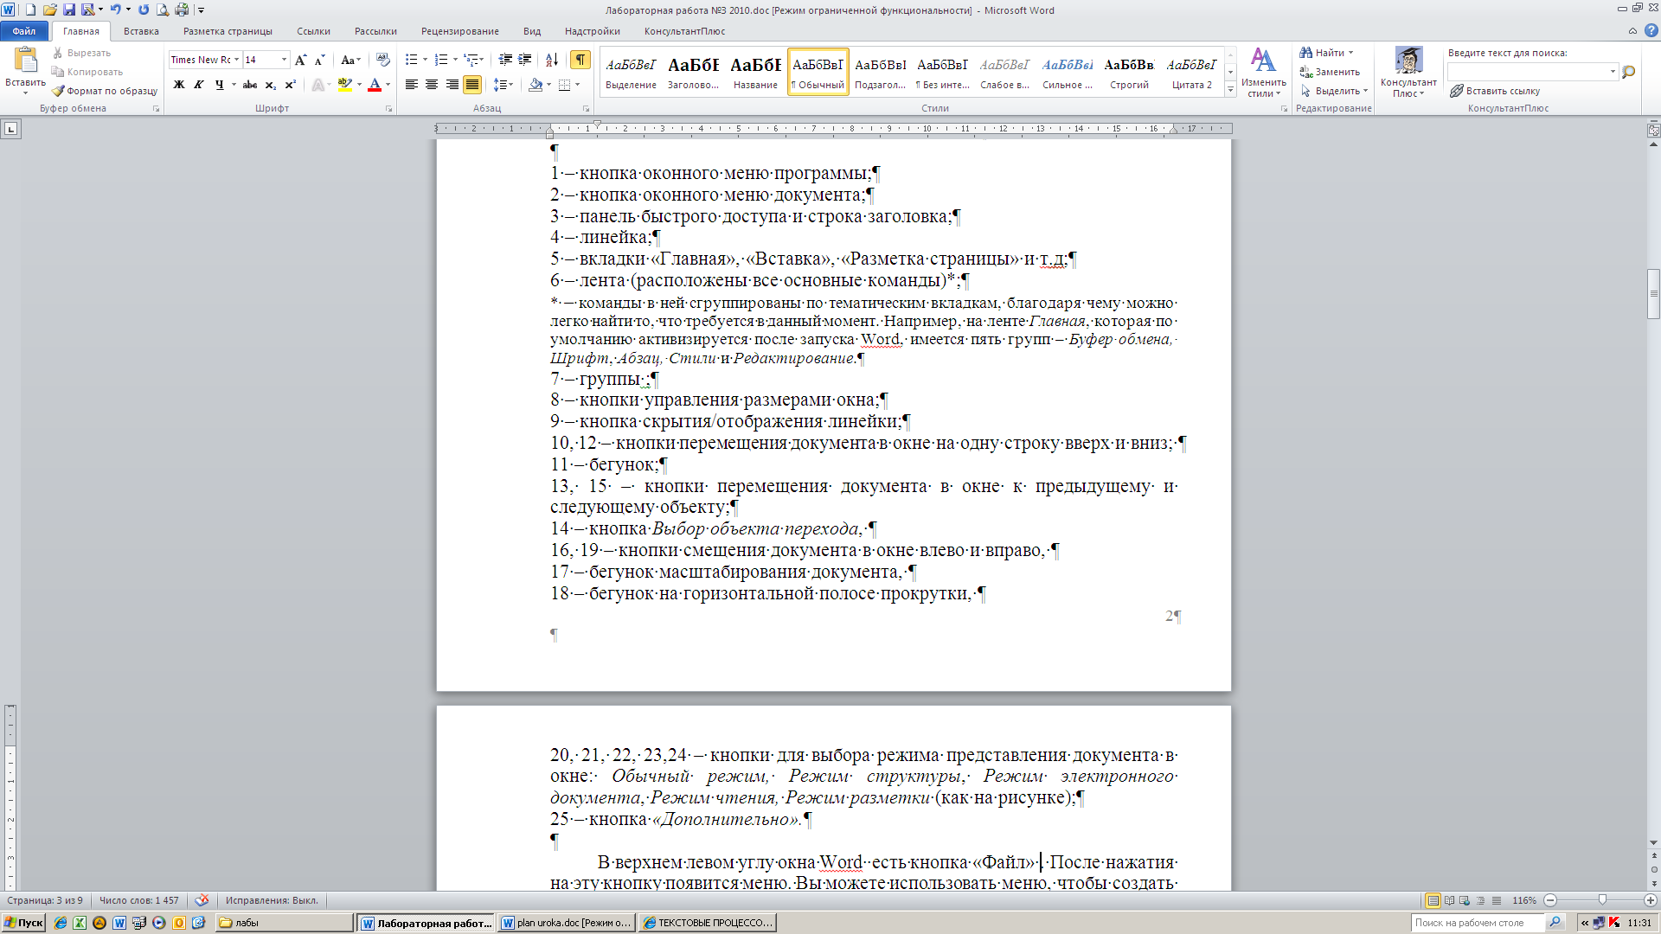Screen dimensions: 1661x934
Task: Open the Change Case (Аа) dropdown
Action: [350, 60]
